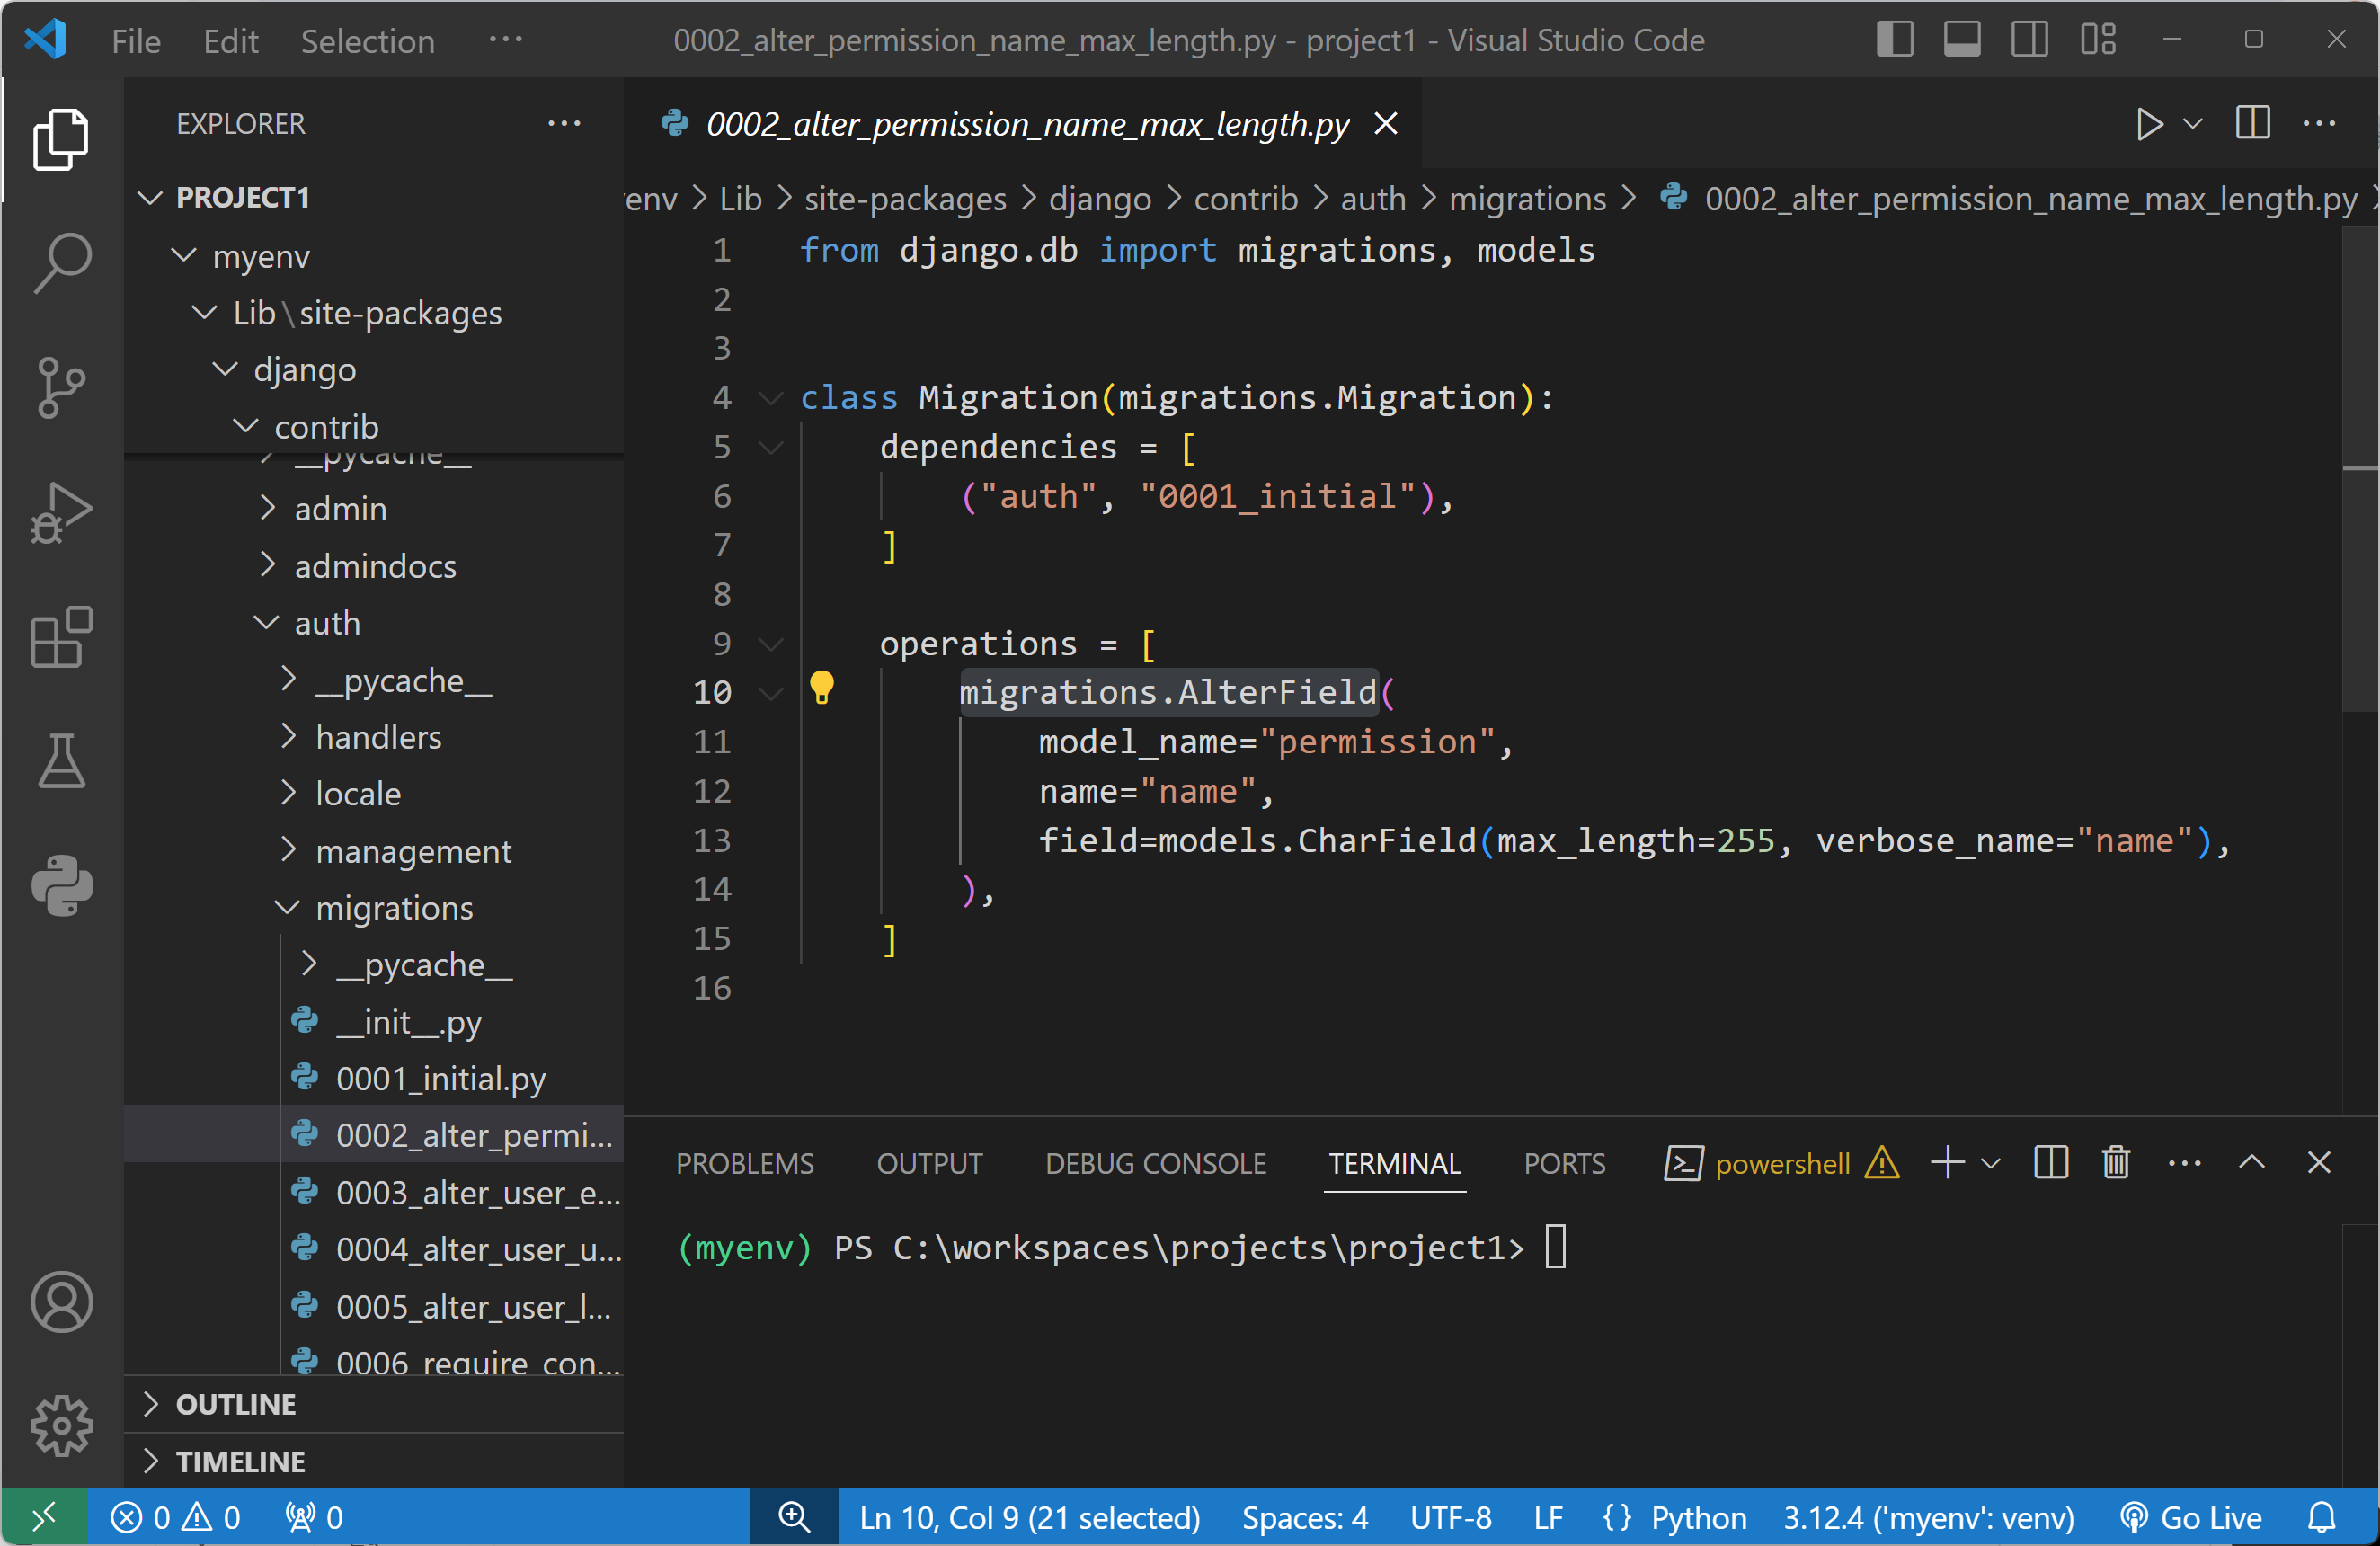
Task: Open the Selection menu
Action: point(367,41)
